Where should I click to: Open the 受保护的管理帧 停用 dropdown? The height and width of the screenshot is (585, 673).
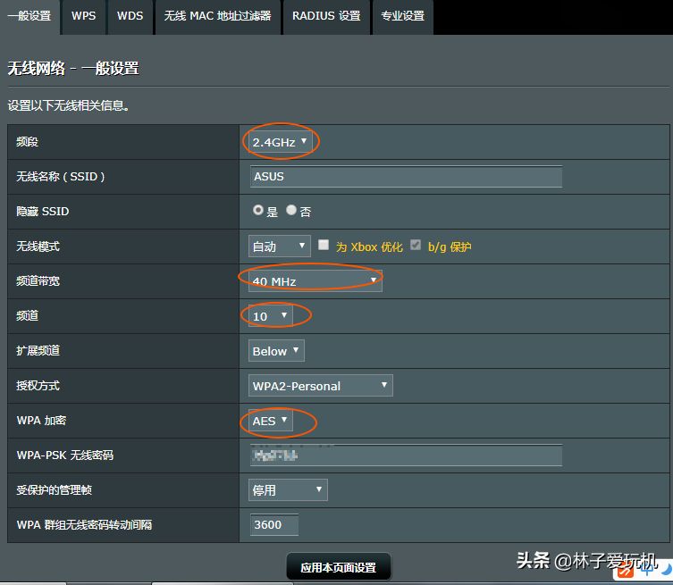[288, 490]
